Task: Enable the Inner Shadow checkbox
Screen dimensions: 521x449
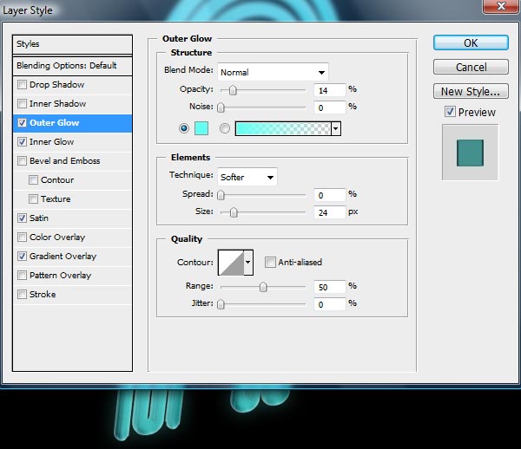Action: pyautogui.click(x=22, y=103)
